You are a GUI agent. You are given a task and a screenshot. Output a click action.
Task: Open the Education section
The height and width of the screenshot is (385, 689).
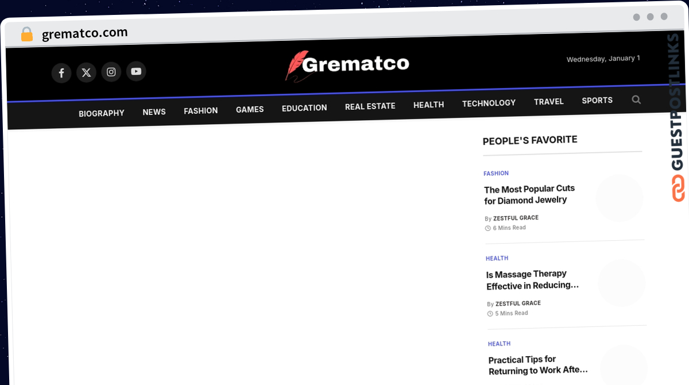304,108
